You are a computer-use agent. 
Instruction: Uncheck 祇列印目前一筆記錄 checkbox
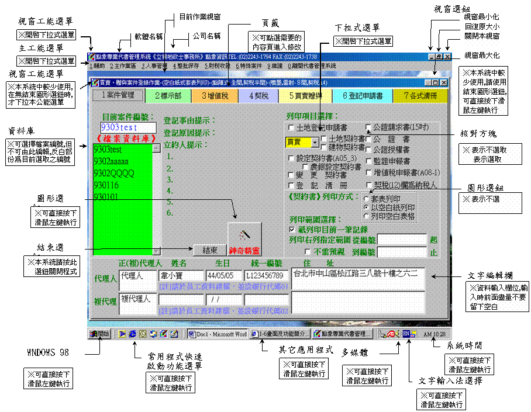(x=292, y=230)
